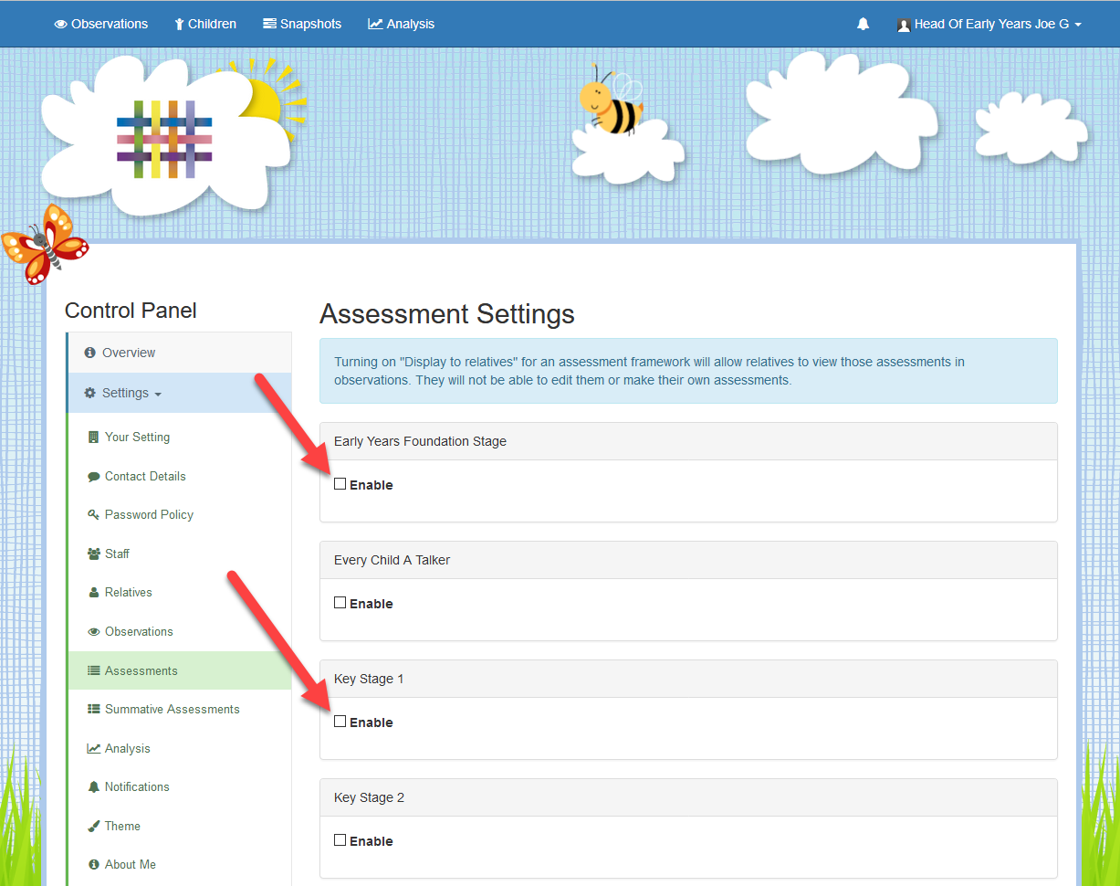Select Assessments in the sidebar
This screenshot has height=886, width=1120.
point(180,670)
